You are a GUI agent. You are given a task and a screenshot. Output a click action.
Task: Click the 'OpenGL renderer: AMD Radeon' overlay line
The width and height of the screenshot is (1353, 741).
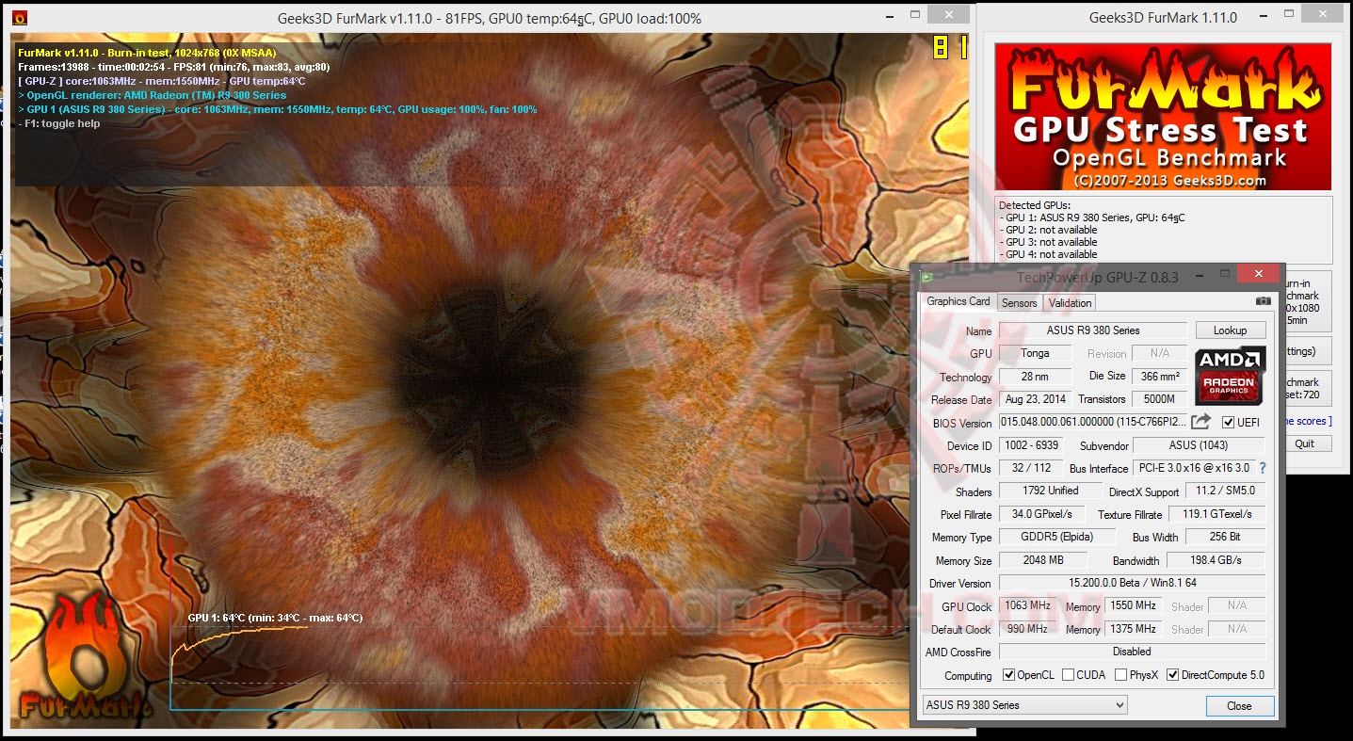click(x=152, y=95)
